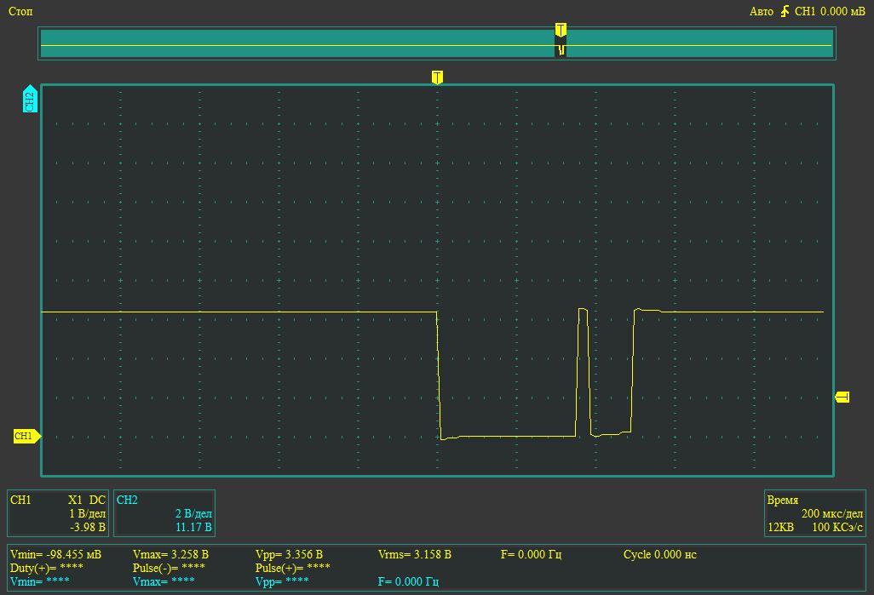Viewport: 874px width, 595px height.
Task: Click memory depth '12КВ' value
Action: pos(780,526)
